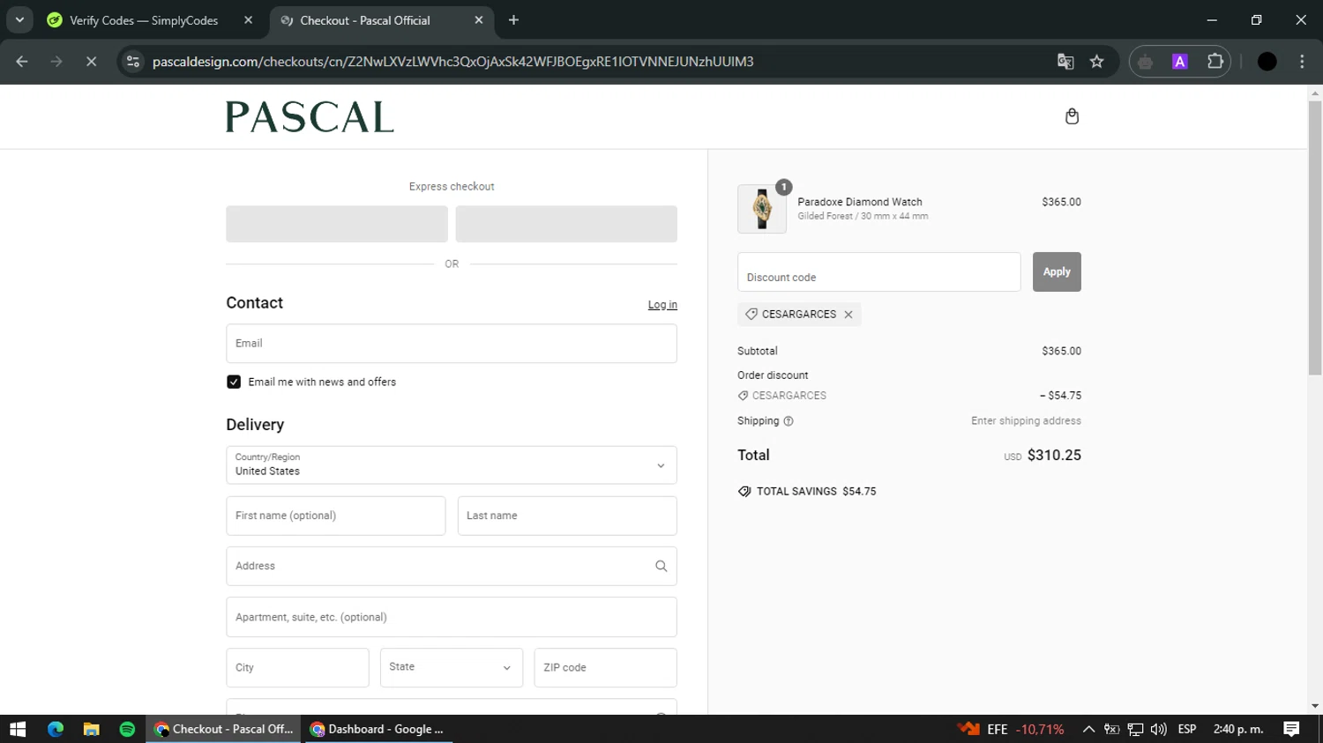Open a new browser tab
1323x743 pixels.
pos(513,20)
